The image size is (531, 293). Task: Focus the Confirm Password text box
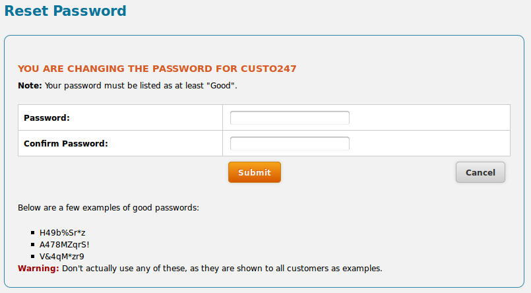[290, 143]
